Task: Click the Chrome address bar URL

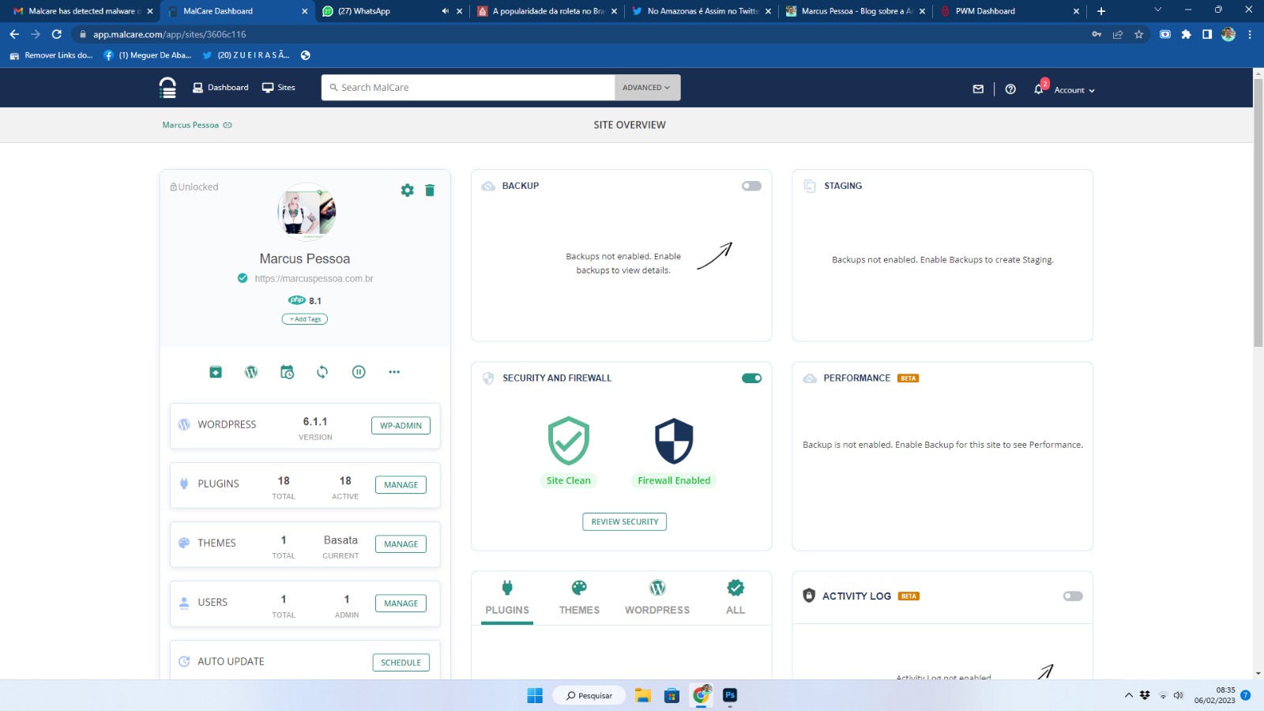Action: (169, 34)
